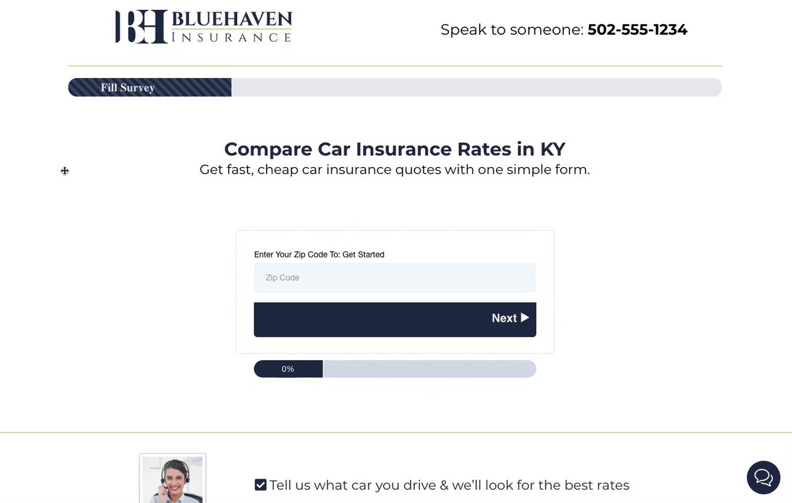The width and height of the screenshot is (792, 503).
Task: Click the Bluehaven Insurance wordmark
Action: point(231,27)
